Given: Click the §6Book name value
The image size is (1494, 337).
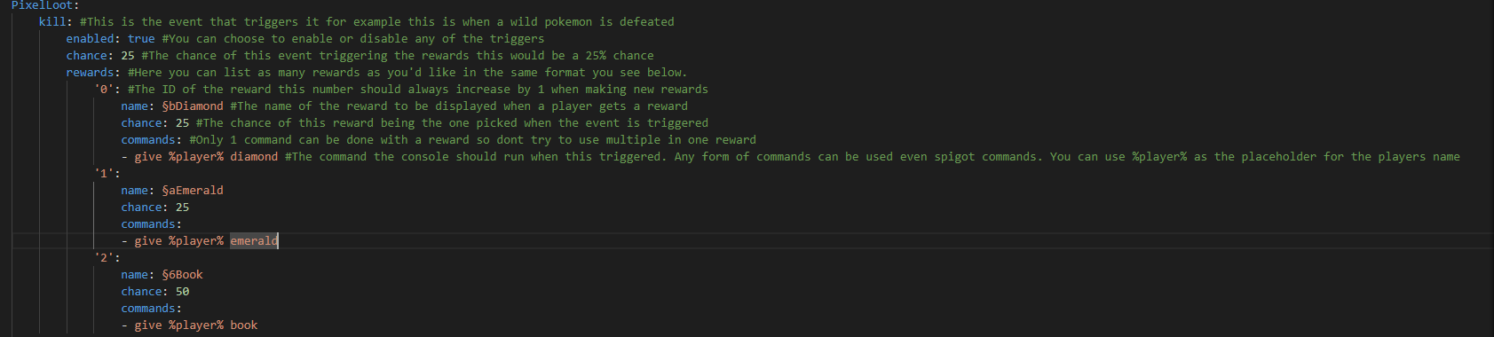Looking at the screenshot, I should click(x=182, y=274).
